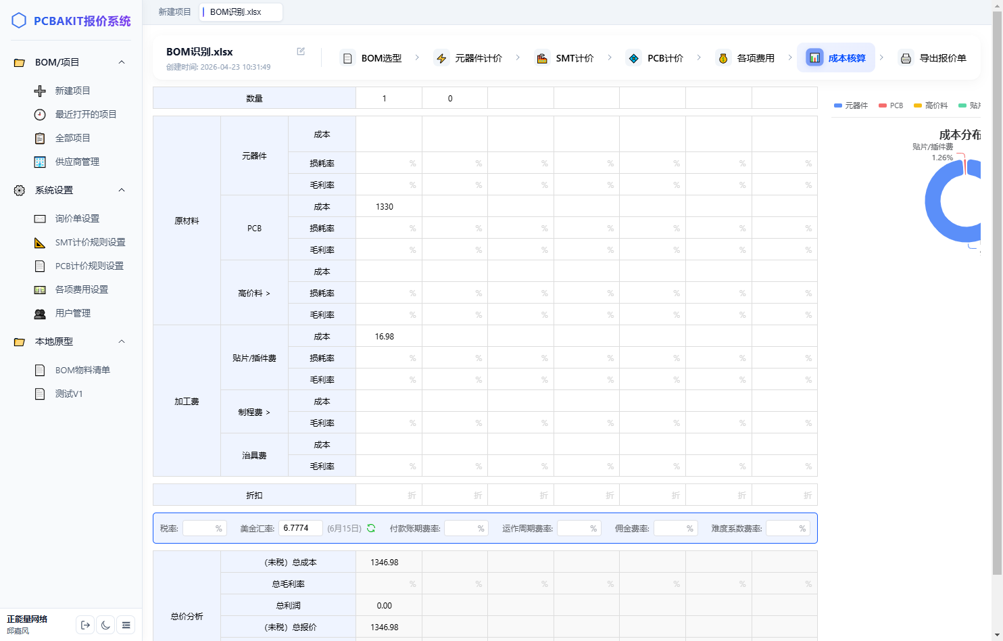Click the logout icon at sidebar bottom
Viewport: 1003px width, 641px height.
click(85, 625)
